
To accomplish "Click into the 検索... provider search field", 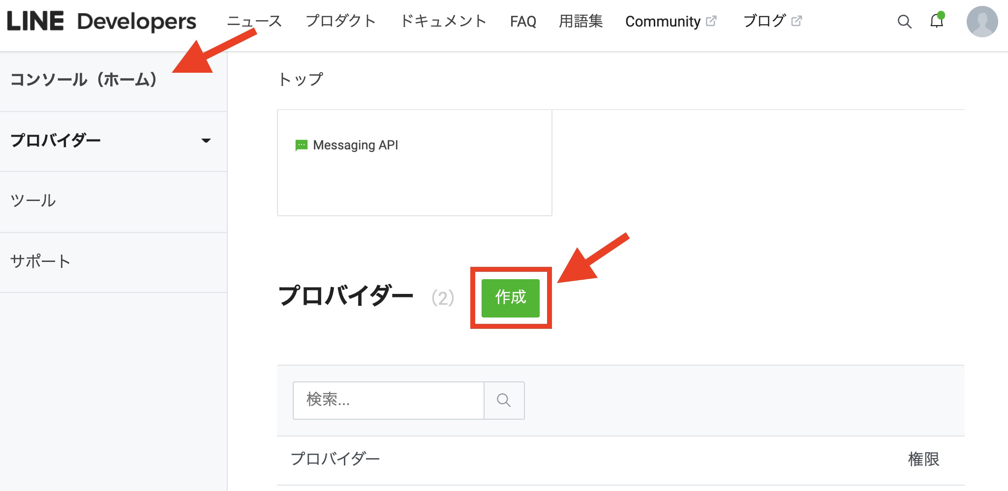I will (389, 400).
